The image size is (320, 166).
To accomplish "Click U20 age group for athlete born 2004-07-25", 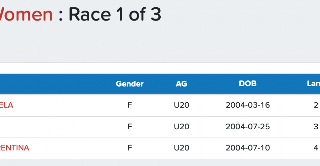I will (181, 127).
